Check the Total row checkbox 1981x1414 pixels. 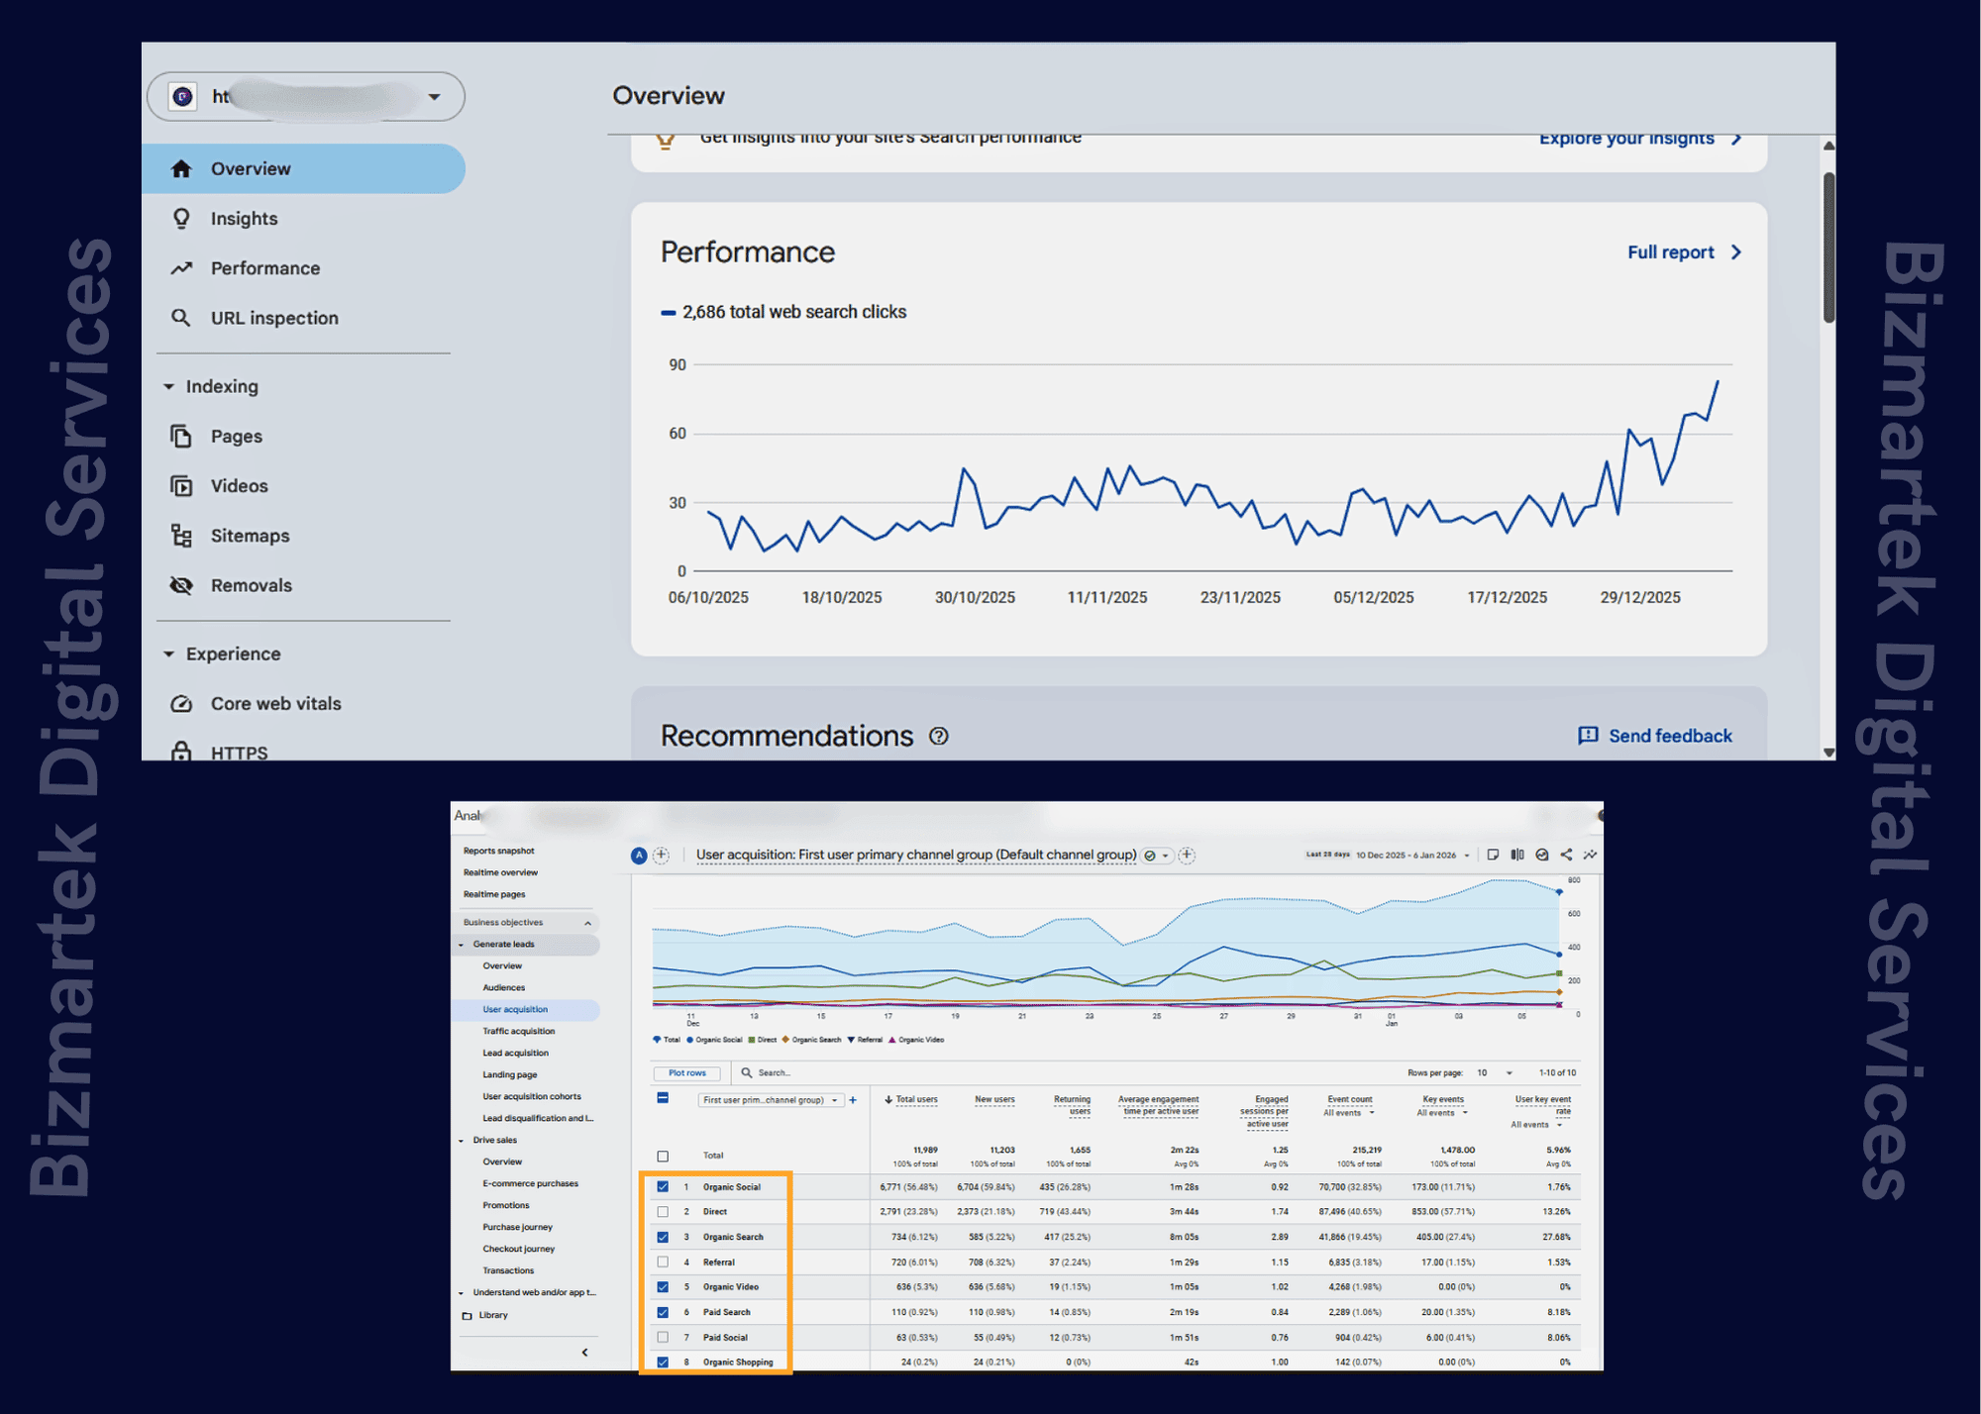click(x=663, y=1156)
